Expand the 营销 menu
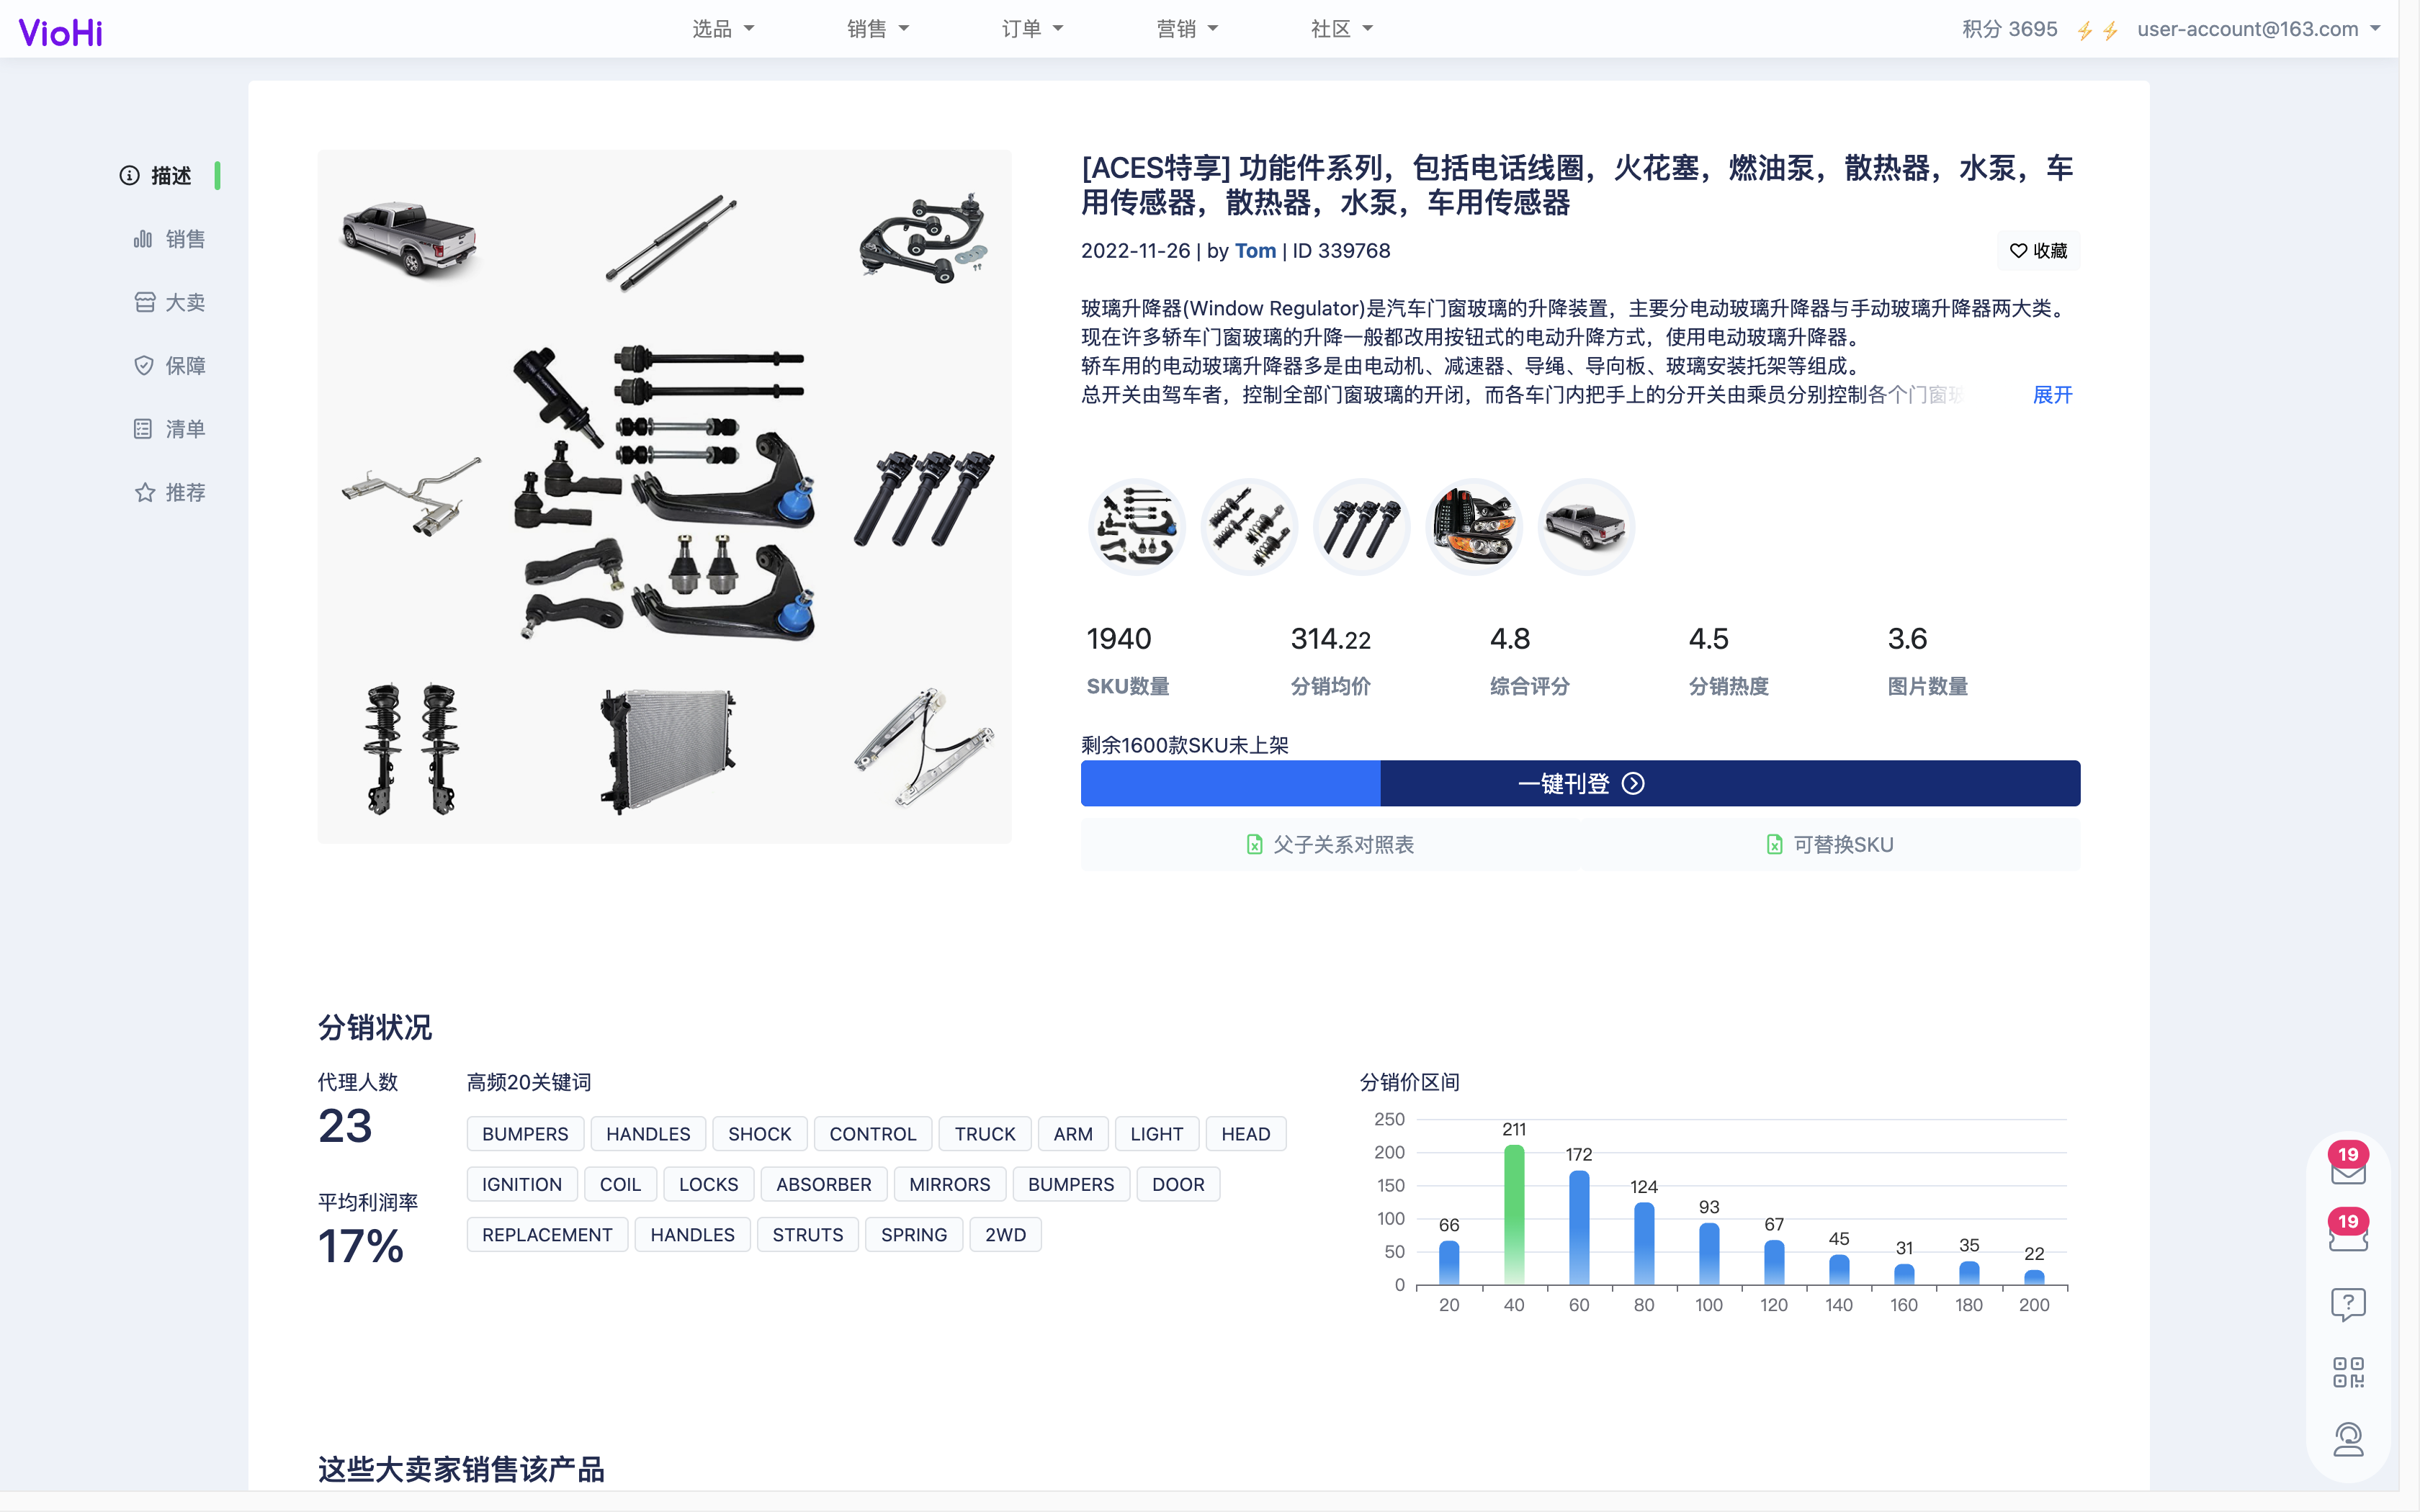Image resolution: width=2420 pixels, height=1512 pixels. pos(1187,29)
